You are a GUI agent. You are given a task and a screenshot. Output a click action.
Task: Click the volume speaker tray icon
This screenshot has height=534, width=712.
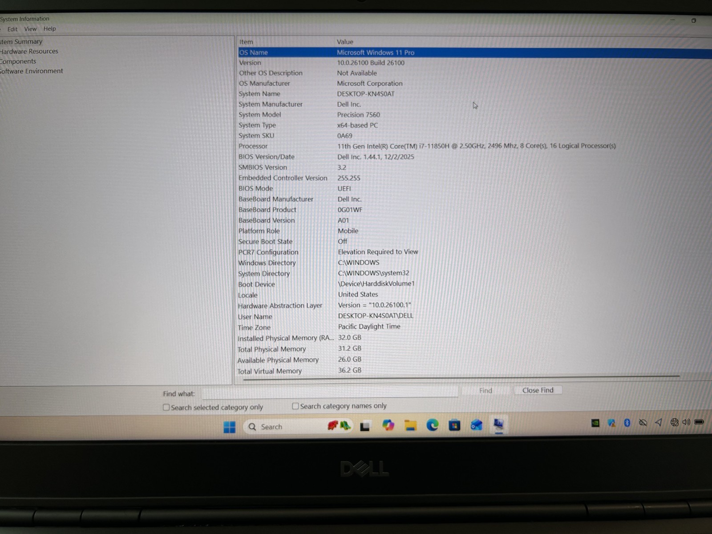(x=686, y=422)
